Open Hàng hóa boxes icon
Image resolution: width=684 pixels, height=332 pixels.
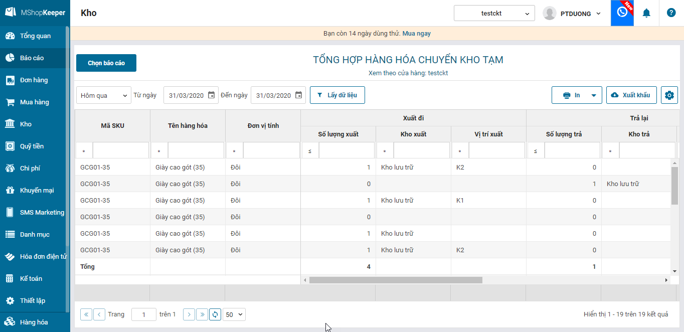click(x=10, y=322)
